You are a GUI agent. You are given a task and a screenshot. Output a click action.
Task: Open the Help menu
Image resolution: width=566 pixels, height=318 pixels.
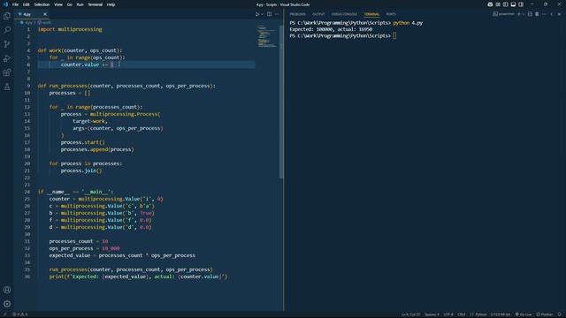[x=111, y=4]
